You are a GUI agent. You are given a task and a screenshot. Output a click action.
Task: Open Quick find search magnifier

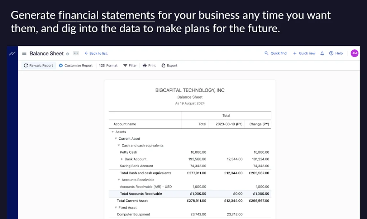coord(266,53)
